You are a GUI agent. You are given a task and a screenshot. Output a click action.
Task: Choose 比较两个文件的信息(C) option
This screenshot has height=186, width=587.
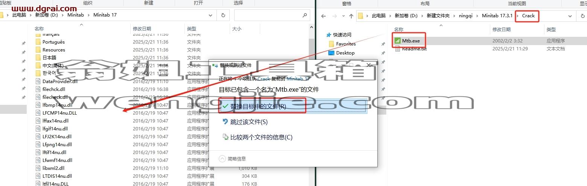pos(258,137)
